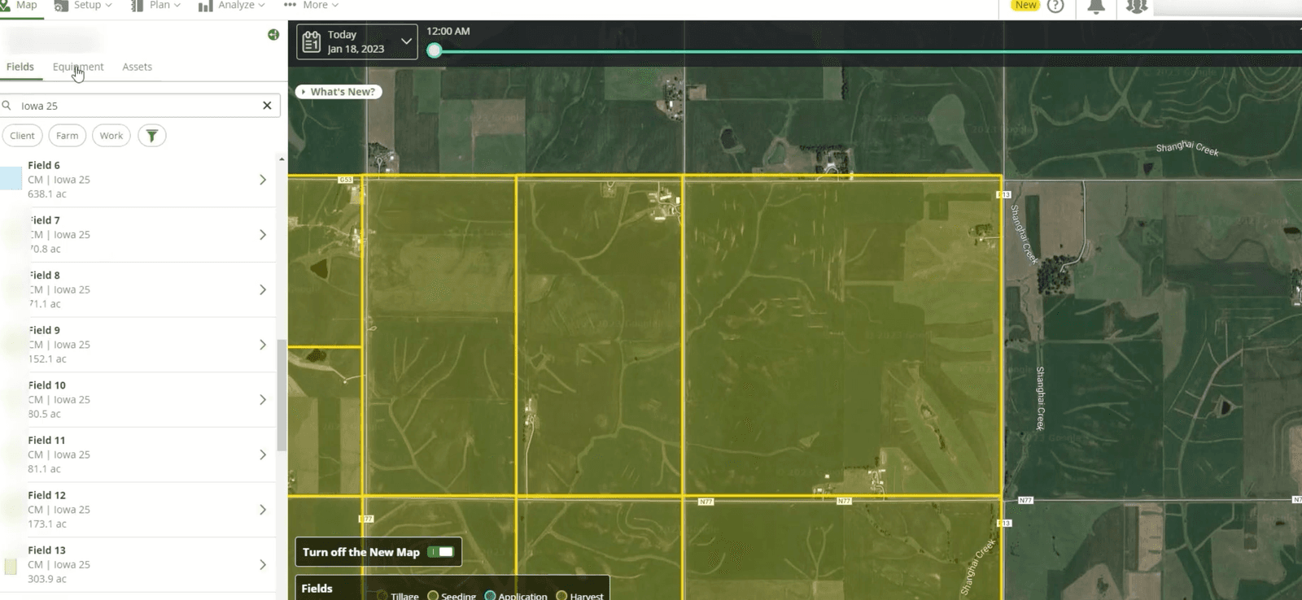
Task: Click the search magnifier icon
Action: point(7,106)
